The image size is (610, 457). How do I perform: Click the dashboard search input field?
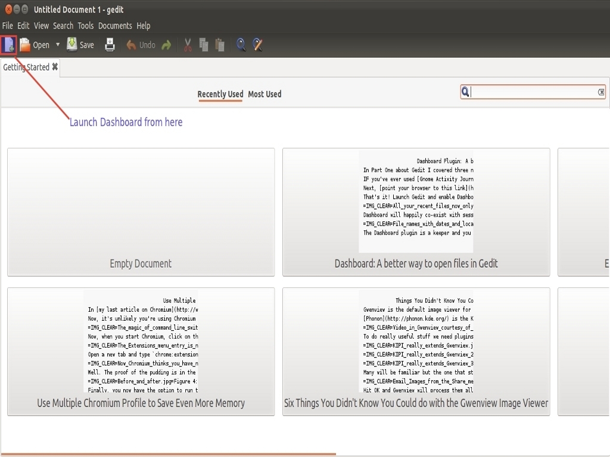[533, 92]
